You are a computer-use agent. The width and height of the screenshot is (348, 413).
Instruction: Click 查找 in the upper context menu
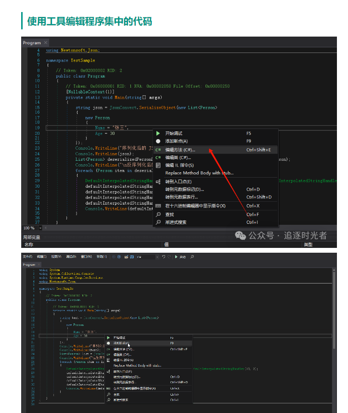click(216, 214)
